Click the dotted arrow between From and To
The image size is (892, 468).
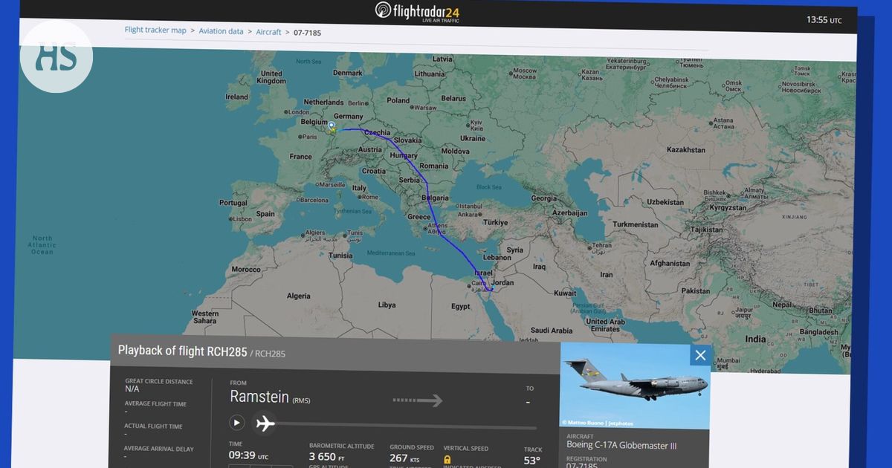pyautogui.click(x=418, y=400)
